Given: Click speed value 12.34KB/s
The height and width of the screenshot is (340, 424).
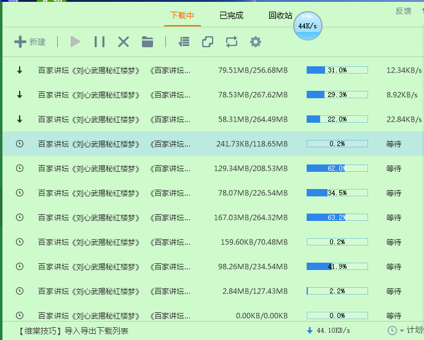Looking at the screenshot, I should click(x=404, y=71).
